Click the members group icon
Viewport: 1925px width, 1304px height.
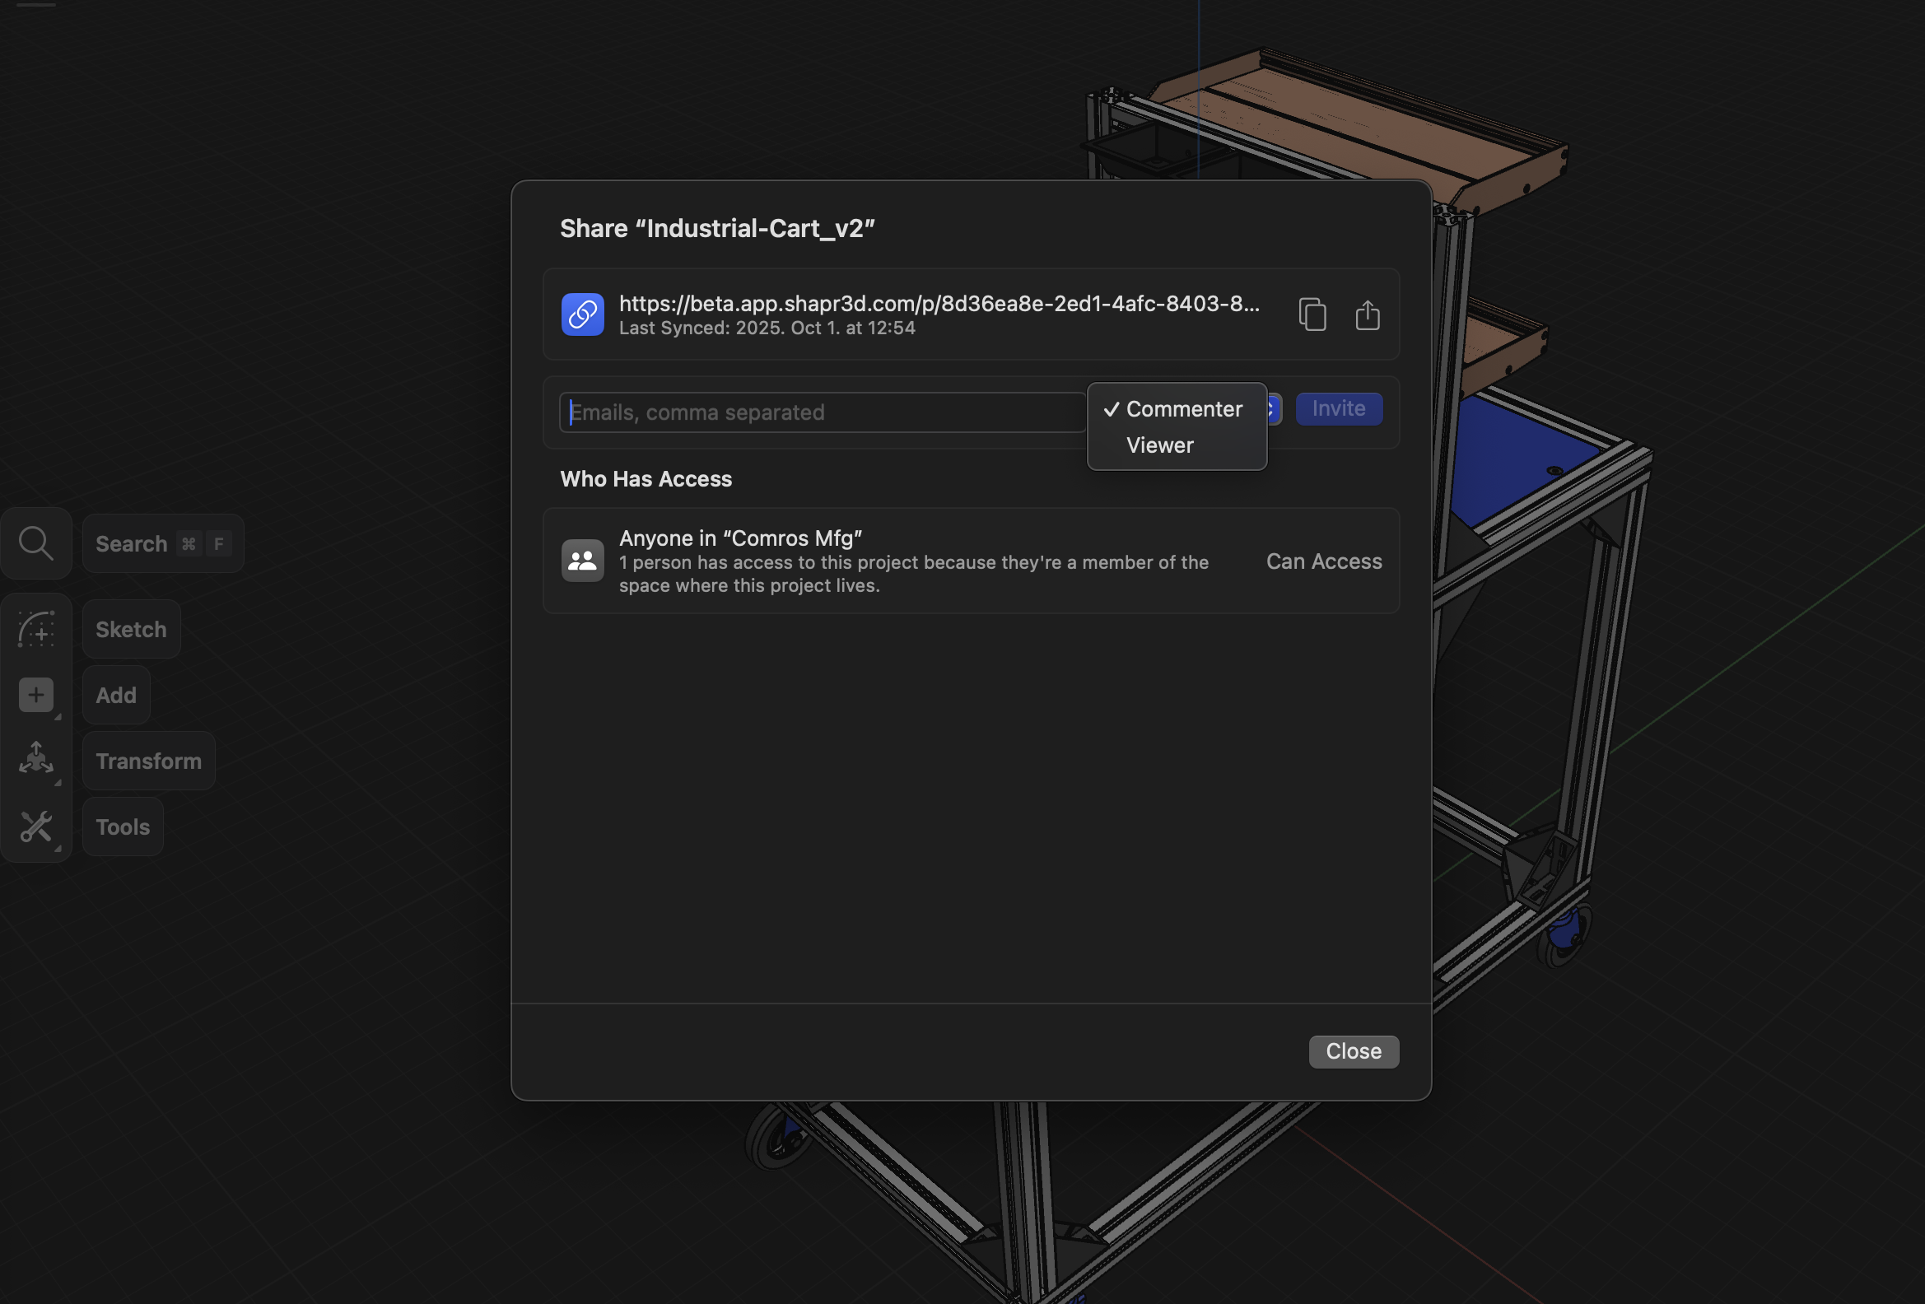point(582,561)
